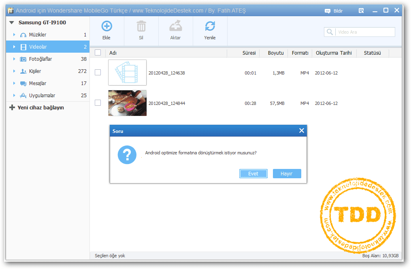Click the MobileGo app icon in title bar

pos(11,11)
